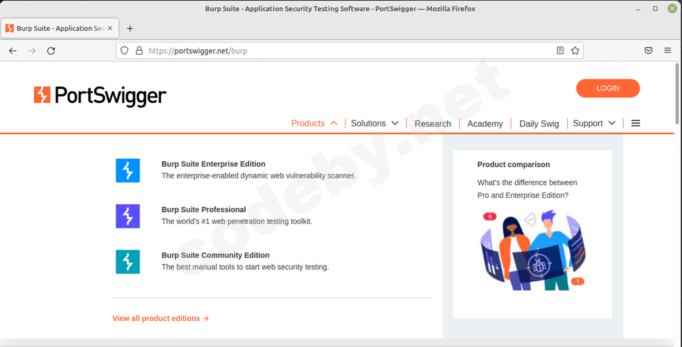The height and width of the screenshot is (347, 682).
Task: Click the Burp Suite Enterprise Edition icon
Action: (x=128, y=171)
